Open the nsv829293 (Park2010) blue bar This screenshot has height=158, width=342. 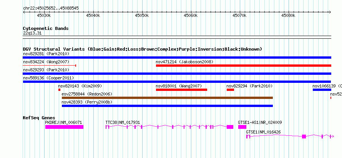(177, 74)
